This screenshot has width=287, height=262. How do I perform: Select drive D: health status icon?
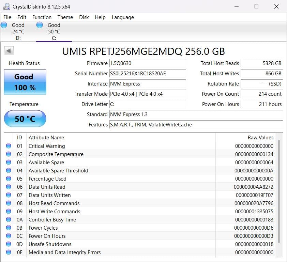4,25
